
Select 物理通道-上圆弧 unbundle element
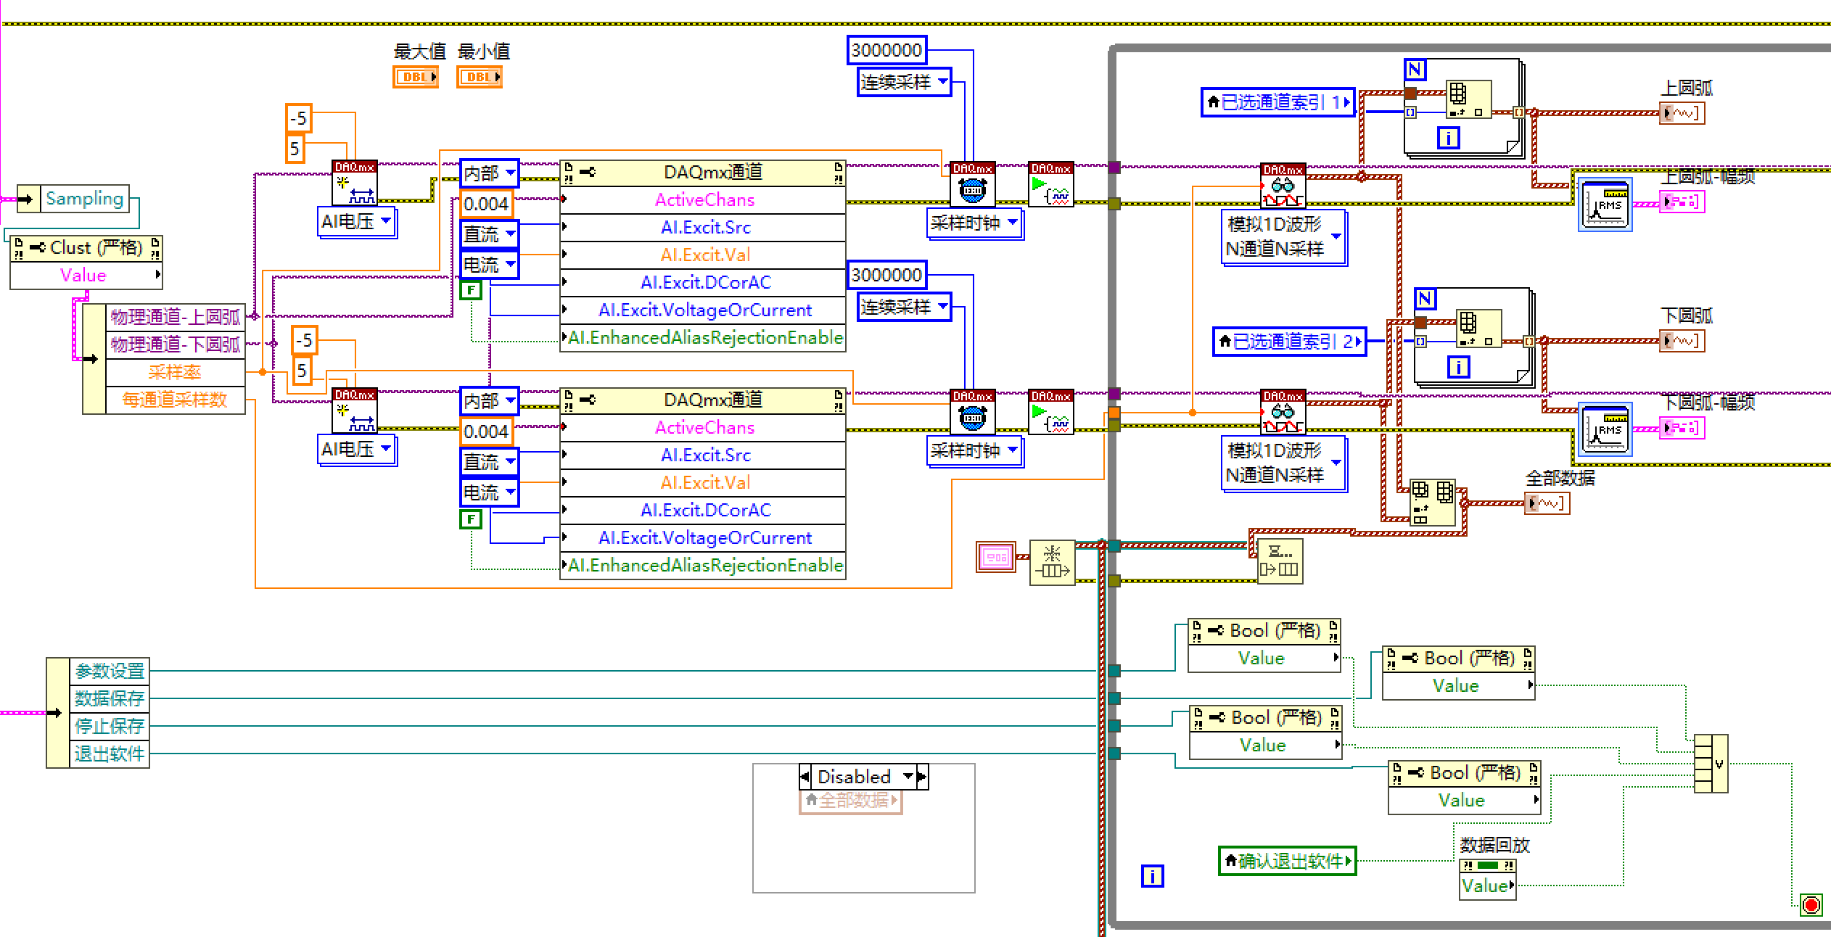point(175,317)
